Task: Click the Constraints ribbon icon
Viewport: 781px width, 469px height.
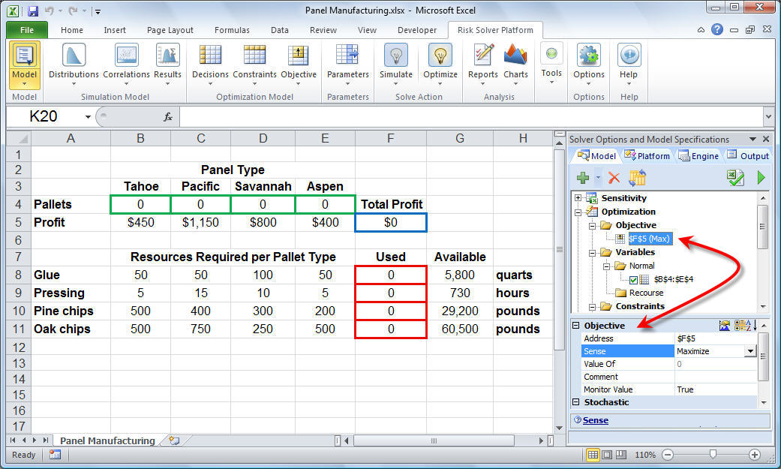Action: click(254, 62)
